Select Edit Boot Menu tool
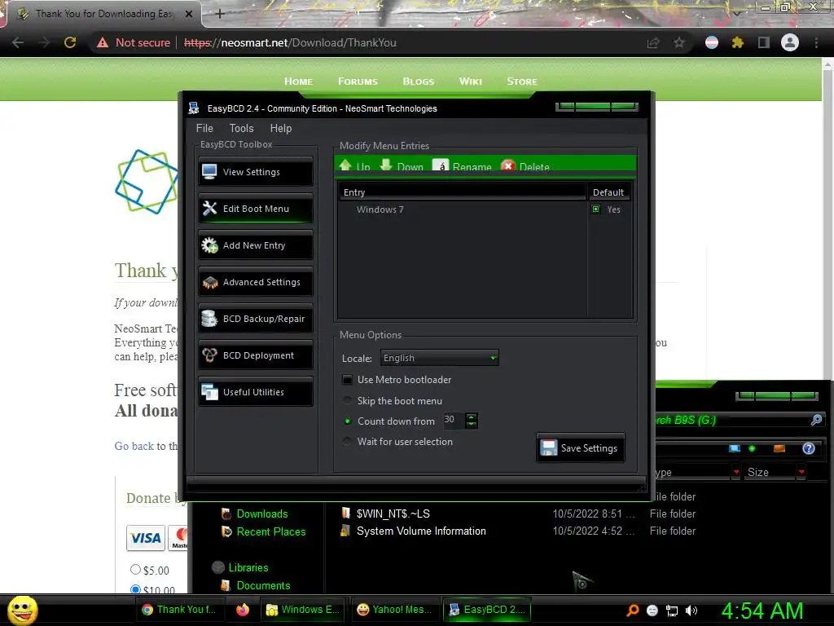 [255, 209]
